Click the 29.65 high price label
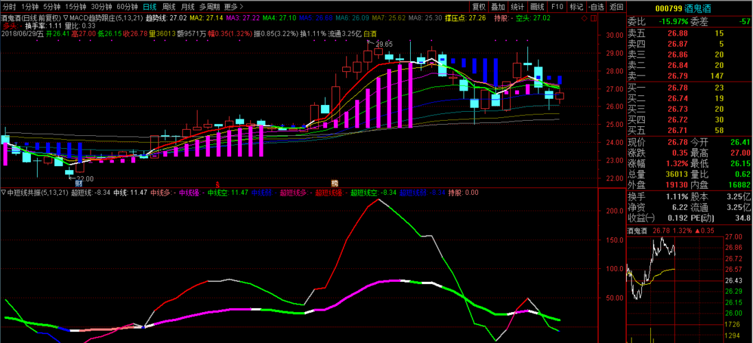Viewport: 753px width, 343px height. point(385,44)
